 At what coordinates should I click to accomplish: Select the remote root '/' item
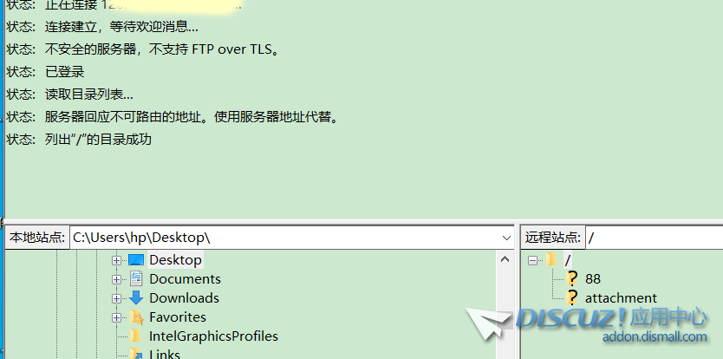567,260
